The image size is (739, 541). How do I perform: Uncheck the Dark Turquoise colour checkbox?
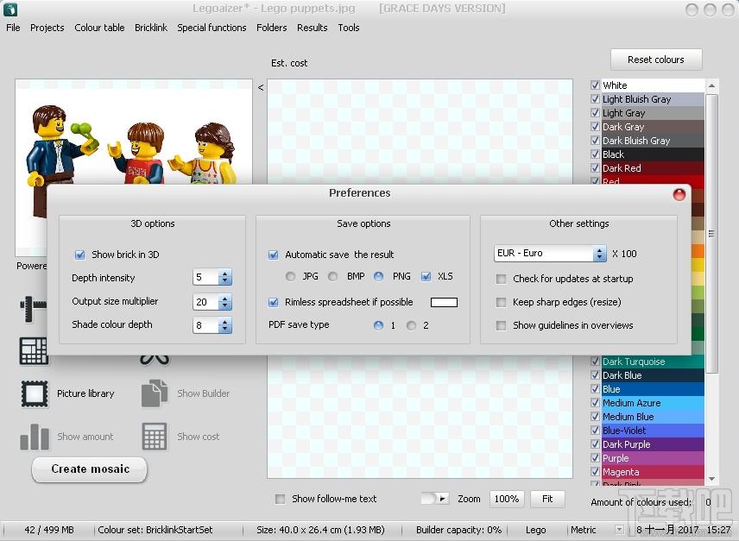point(595,362)
